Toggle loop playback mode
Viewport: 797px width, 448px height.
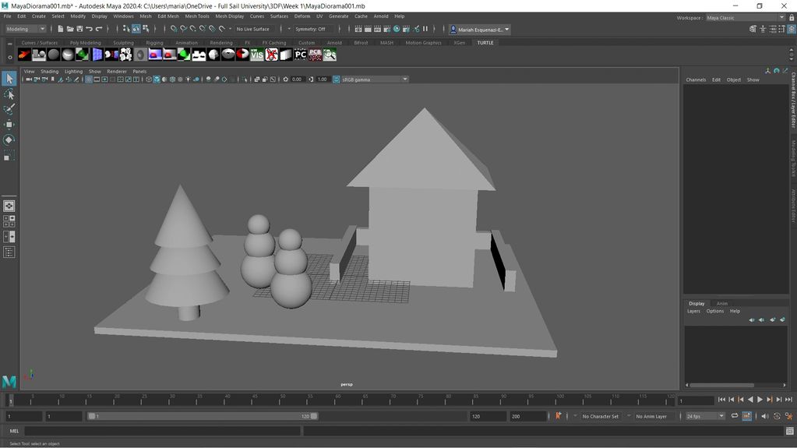(x=734, y=416)
